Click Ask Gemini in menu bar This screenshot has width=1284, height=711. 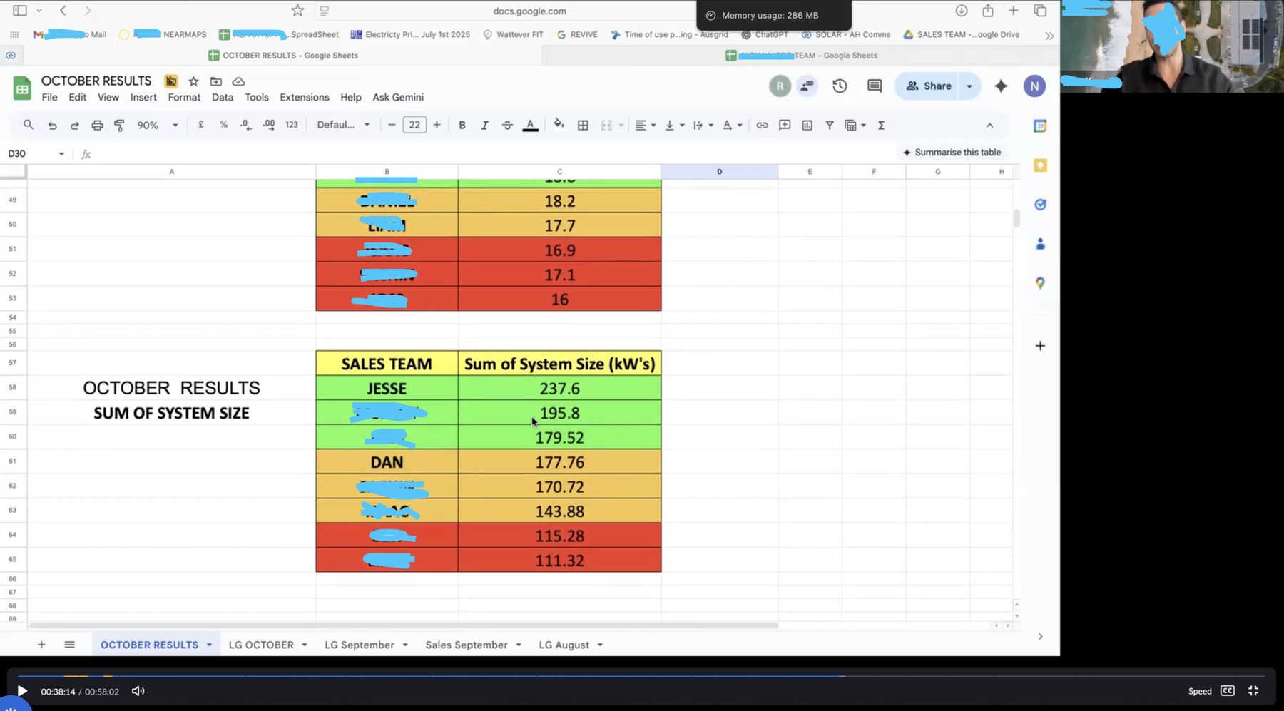coord(398,97)
